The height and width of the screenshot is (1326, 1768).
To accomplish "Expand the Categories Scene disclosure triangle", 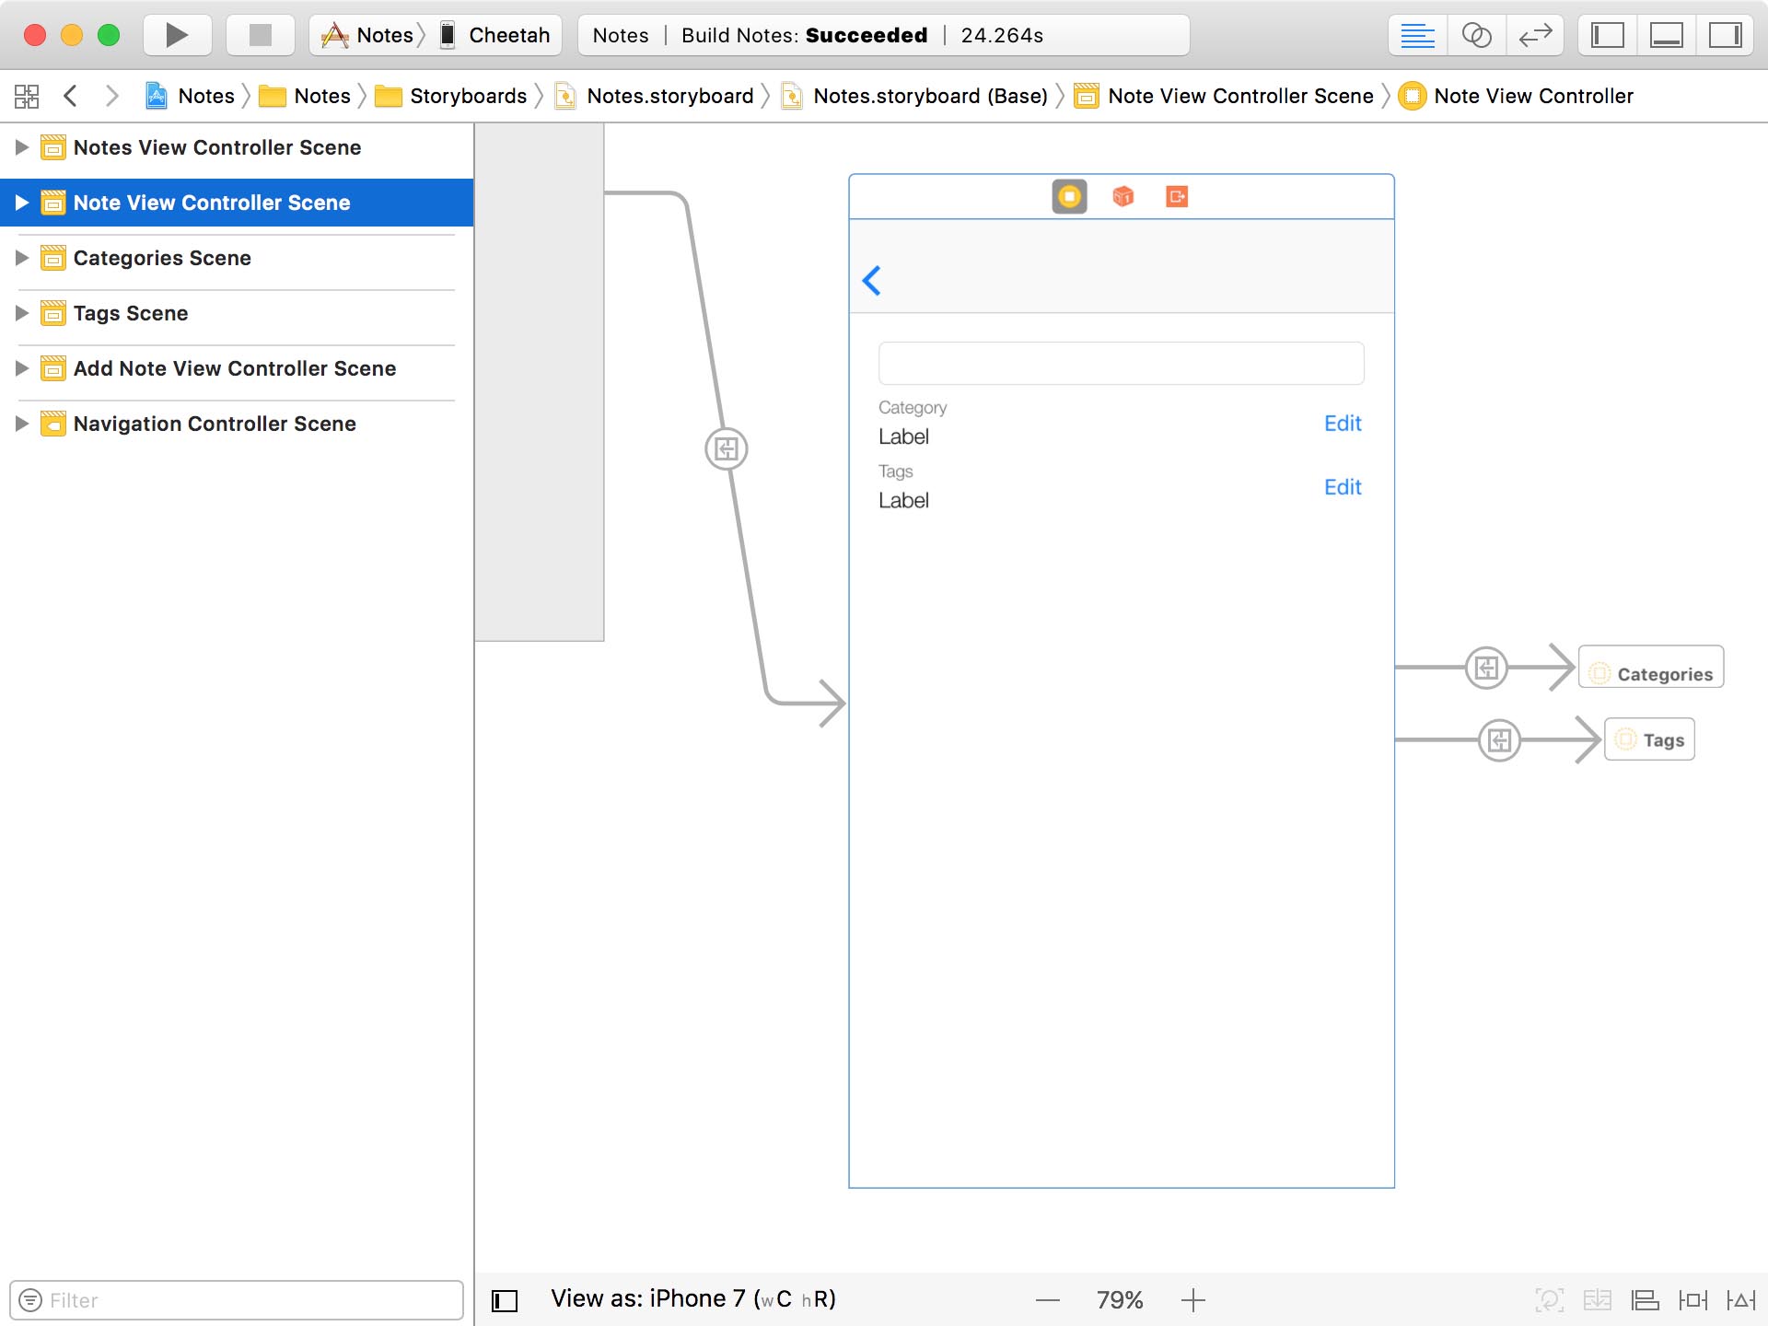I will (22, 259).
